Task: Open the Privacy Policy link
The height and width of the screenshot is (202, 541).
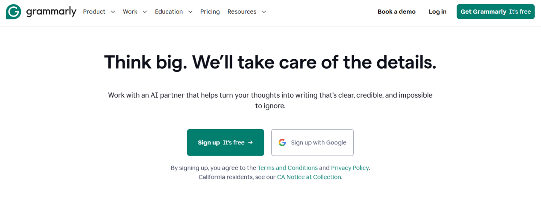Action: coord(350,168)
